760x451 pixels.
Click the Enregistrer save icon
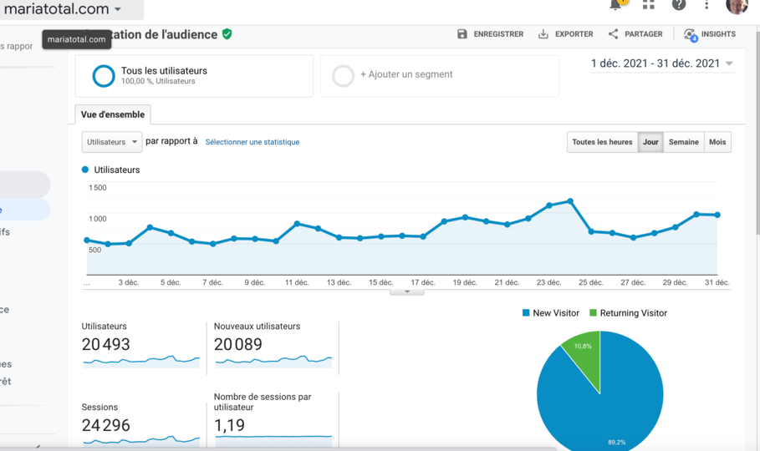pos(462,34)
